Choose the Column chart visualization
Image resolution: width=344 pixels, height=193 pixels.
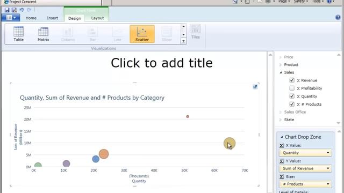(68, 34)
